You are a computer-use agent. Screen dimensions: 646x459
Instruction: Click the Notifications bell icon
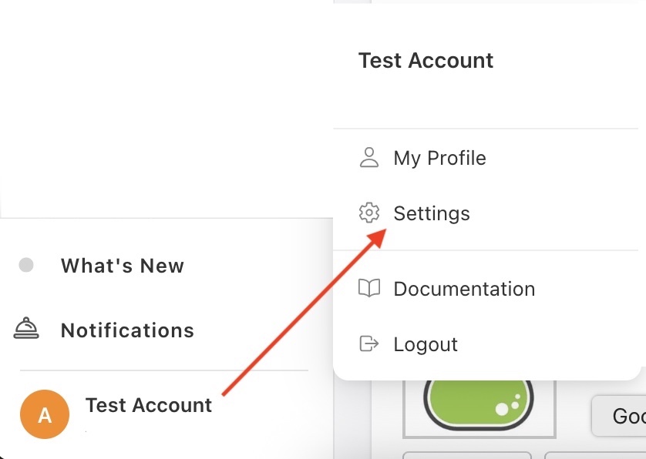tap(27, 329)
